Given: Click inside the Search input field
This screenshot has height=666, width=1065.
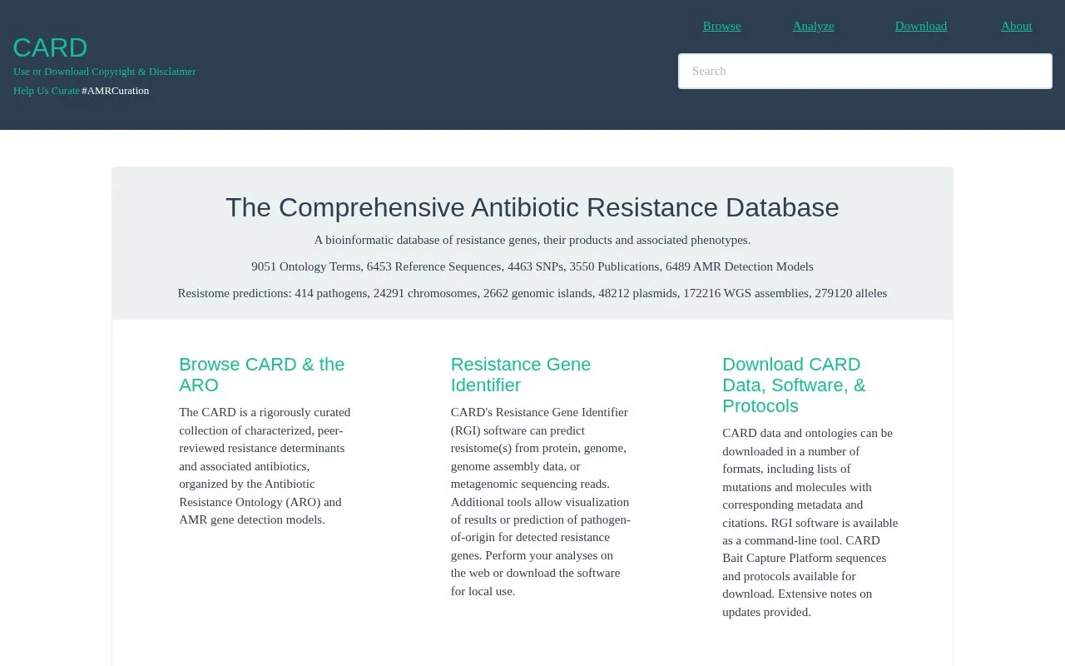Looking at the screenshot, I should pyautogui.click(x=865, y=71).
